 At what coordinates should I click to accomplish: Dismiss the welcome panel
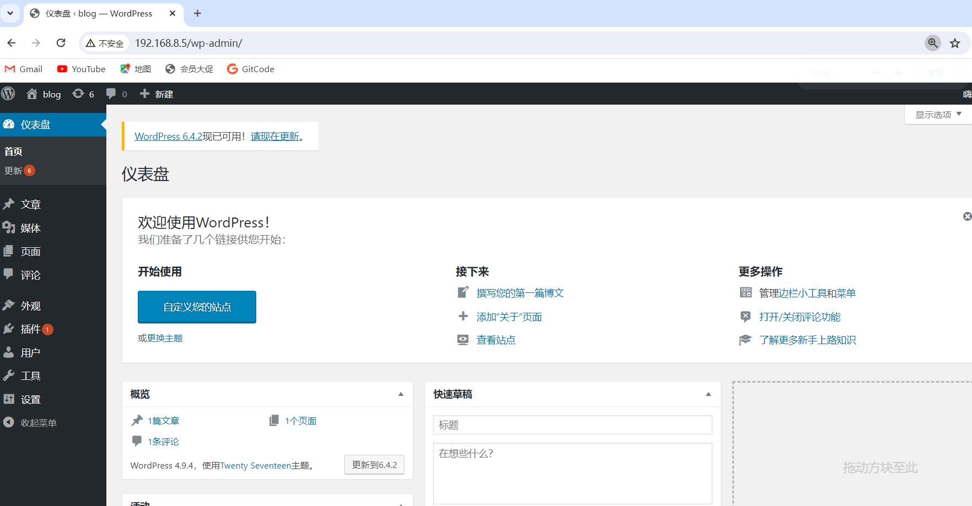(x=967, y=216)
